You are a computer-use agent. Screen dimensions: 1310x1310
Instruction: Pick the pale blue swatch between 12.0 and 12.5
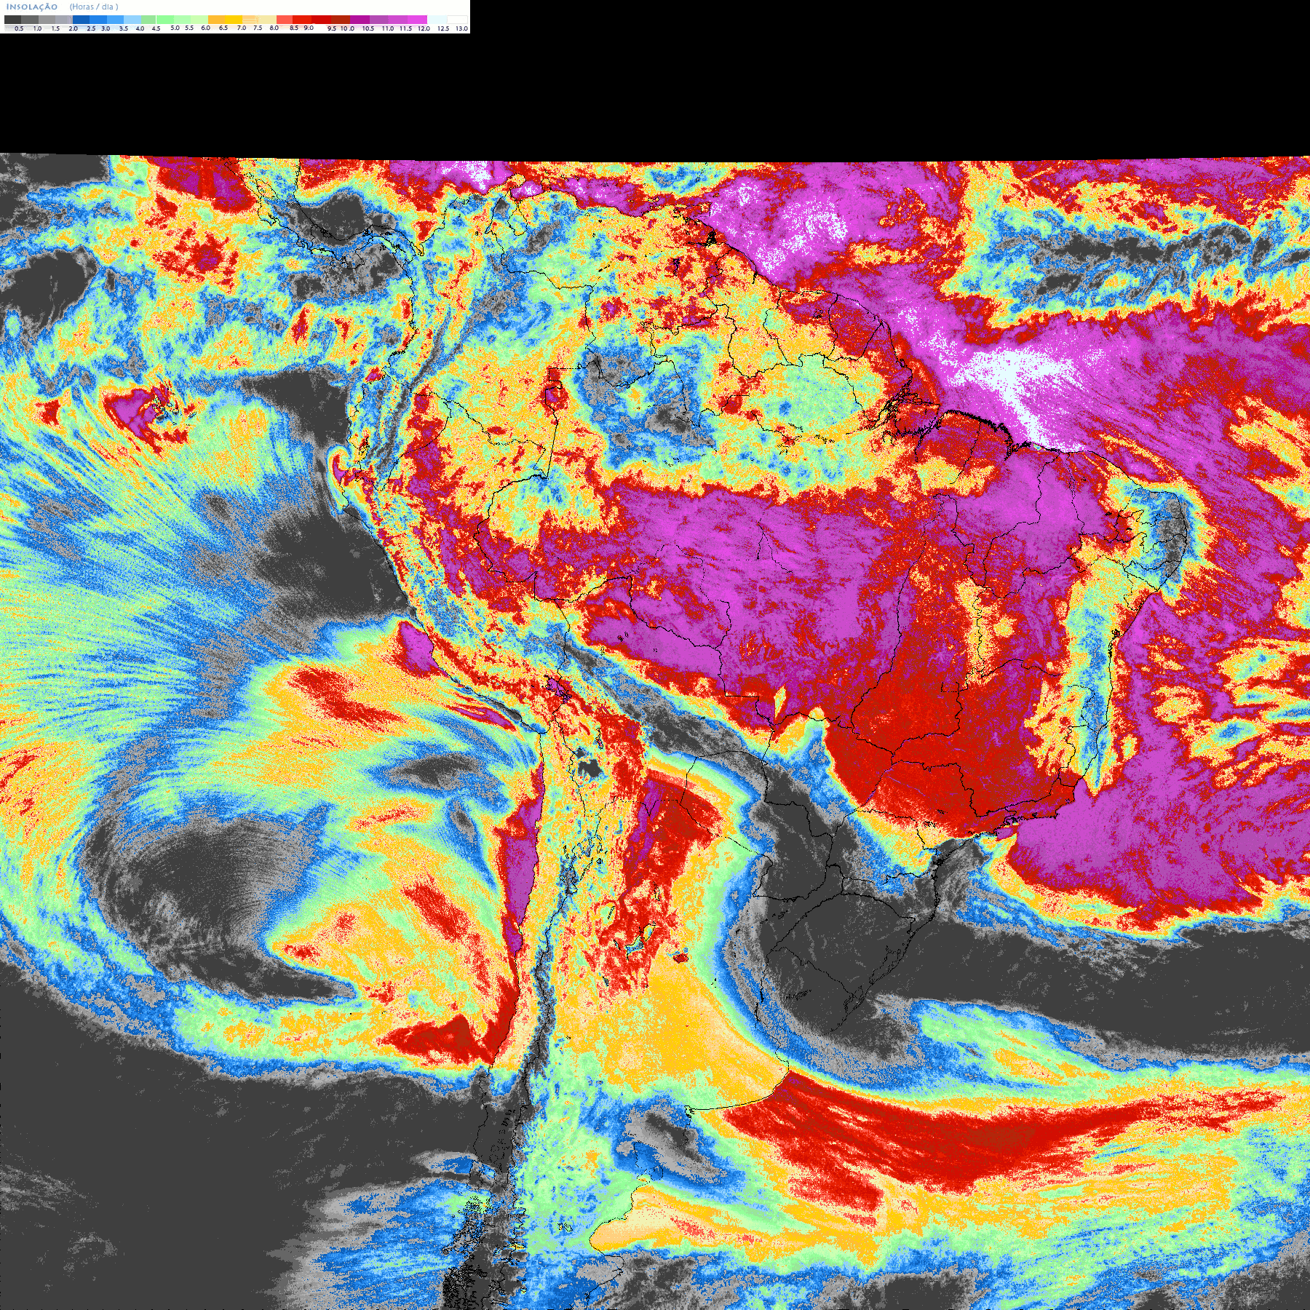(x=437, y=20)
